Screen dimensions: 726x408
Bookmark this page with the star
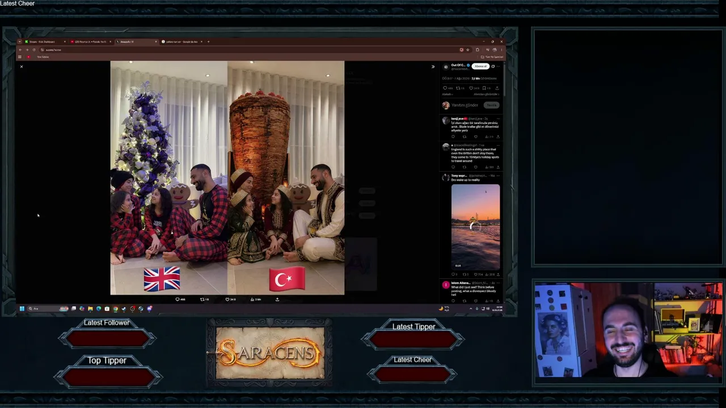467,50
